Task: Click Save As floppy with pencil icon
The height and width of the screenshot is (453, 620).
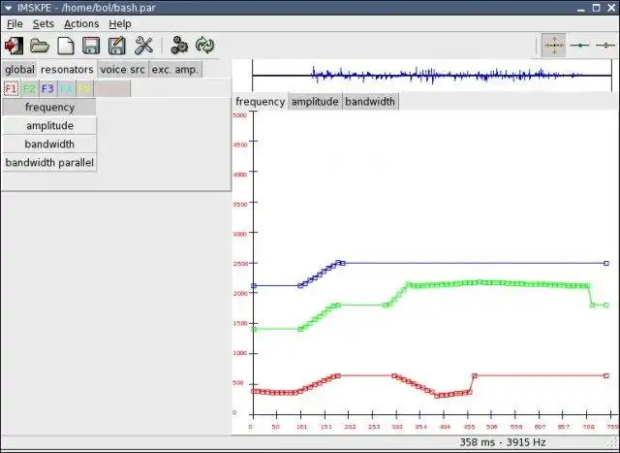Action: pyautogui.click(x=117, y=46)
